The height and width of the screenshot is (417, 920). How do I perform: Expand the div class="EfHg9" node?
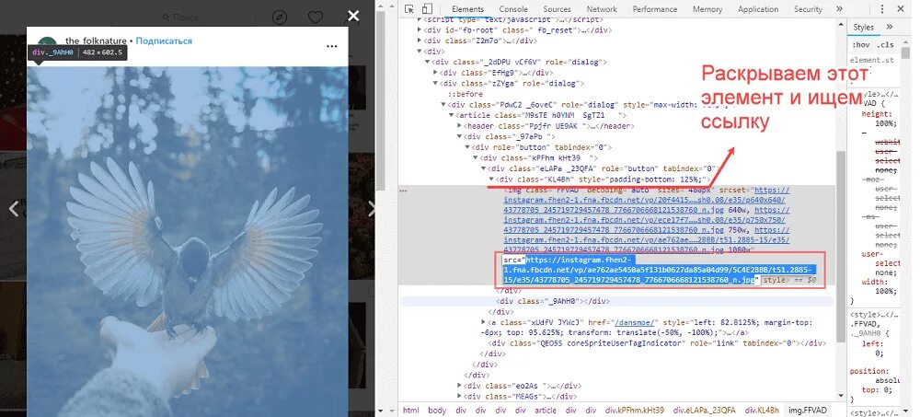pyautogui.click(x=435, y=73)
